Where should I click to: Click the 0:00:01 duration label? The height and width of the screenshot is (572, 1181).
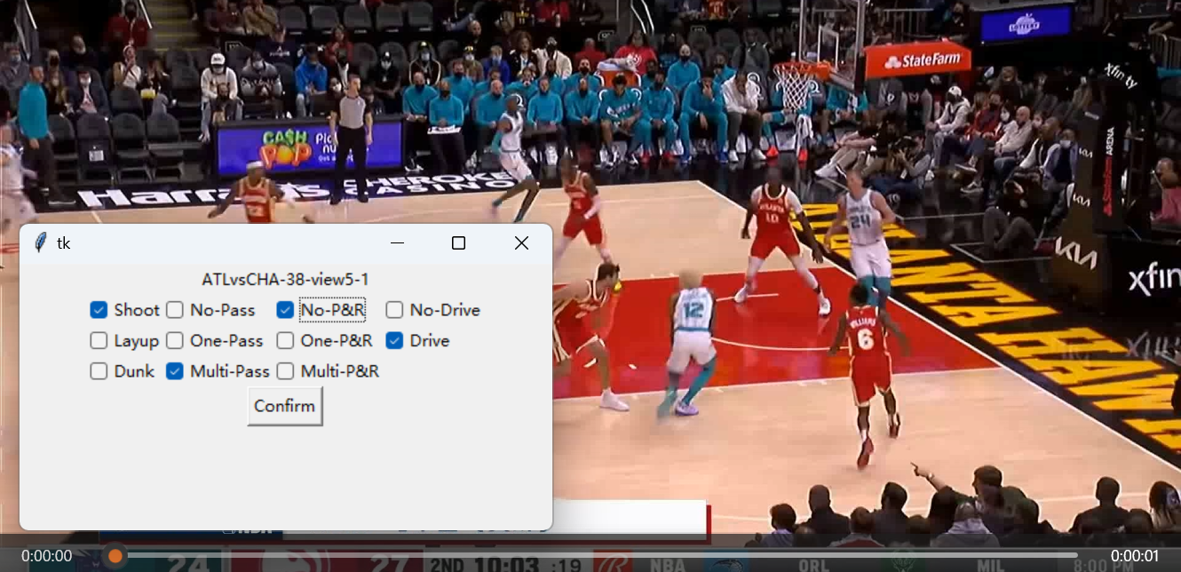click(1135, 556)
